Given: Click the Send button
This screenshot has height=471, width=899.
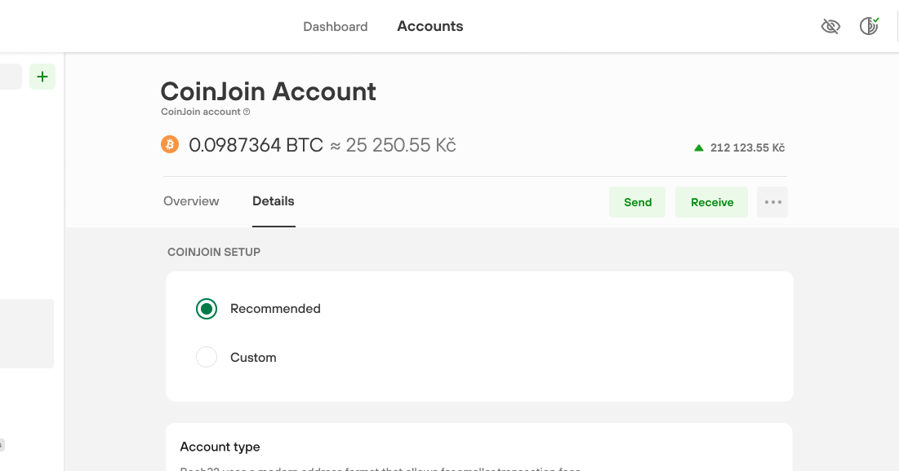Looking at the screenshot, I should click(637, 201).
